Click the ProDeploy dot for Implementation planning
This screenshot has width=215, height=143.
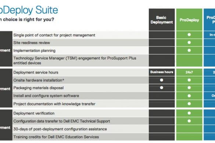click(x=189, y=50)
